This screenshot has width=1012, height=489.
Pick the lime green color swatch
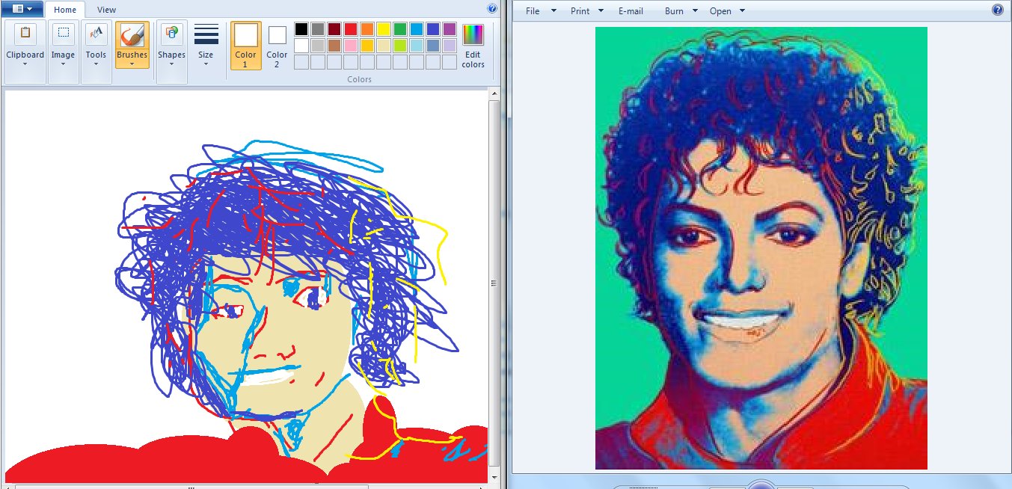point(399,46)
